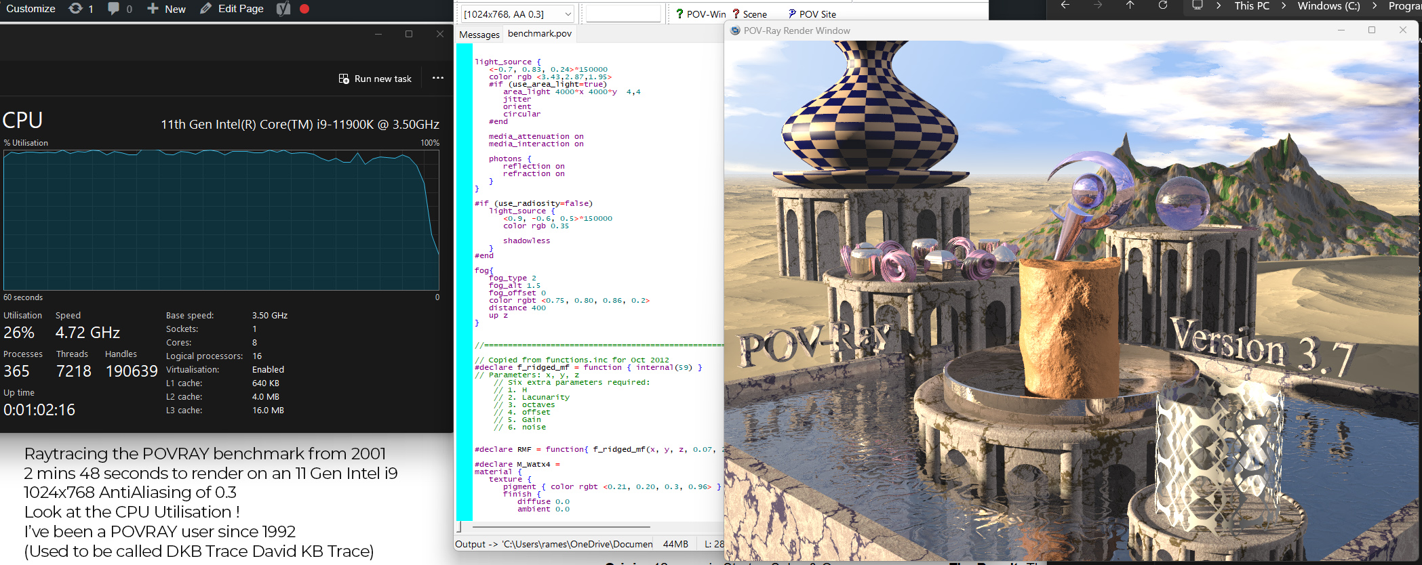1422x565 pixels.
Task: Open the POV Site toolbar link
Action: tap(812, 14)
